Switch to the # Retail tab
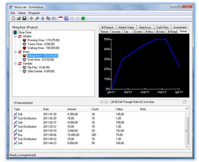The height and width of the screenshot is (162, 199). pos(172,32)
